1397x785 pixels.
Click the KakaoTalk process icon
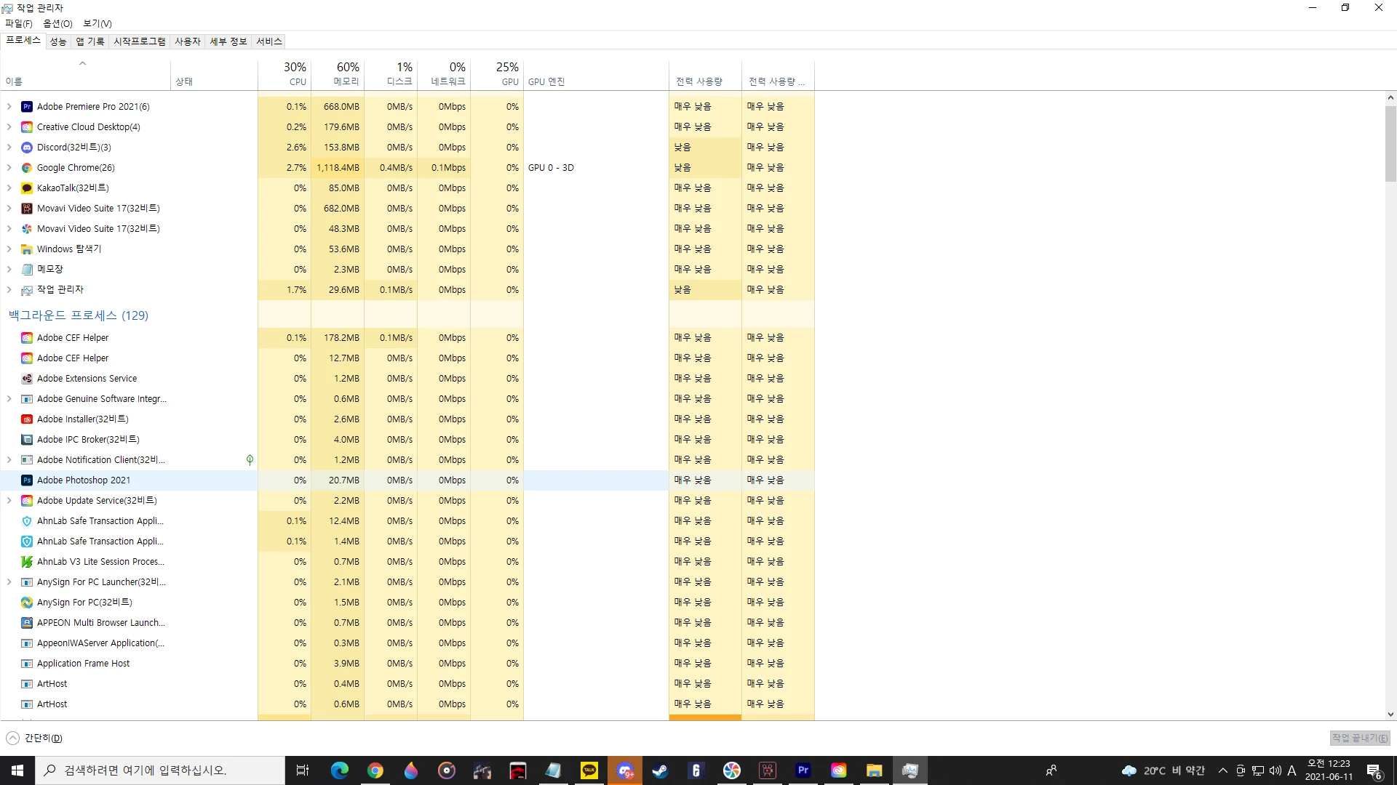pyautogui.click(x=27, y=188)
